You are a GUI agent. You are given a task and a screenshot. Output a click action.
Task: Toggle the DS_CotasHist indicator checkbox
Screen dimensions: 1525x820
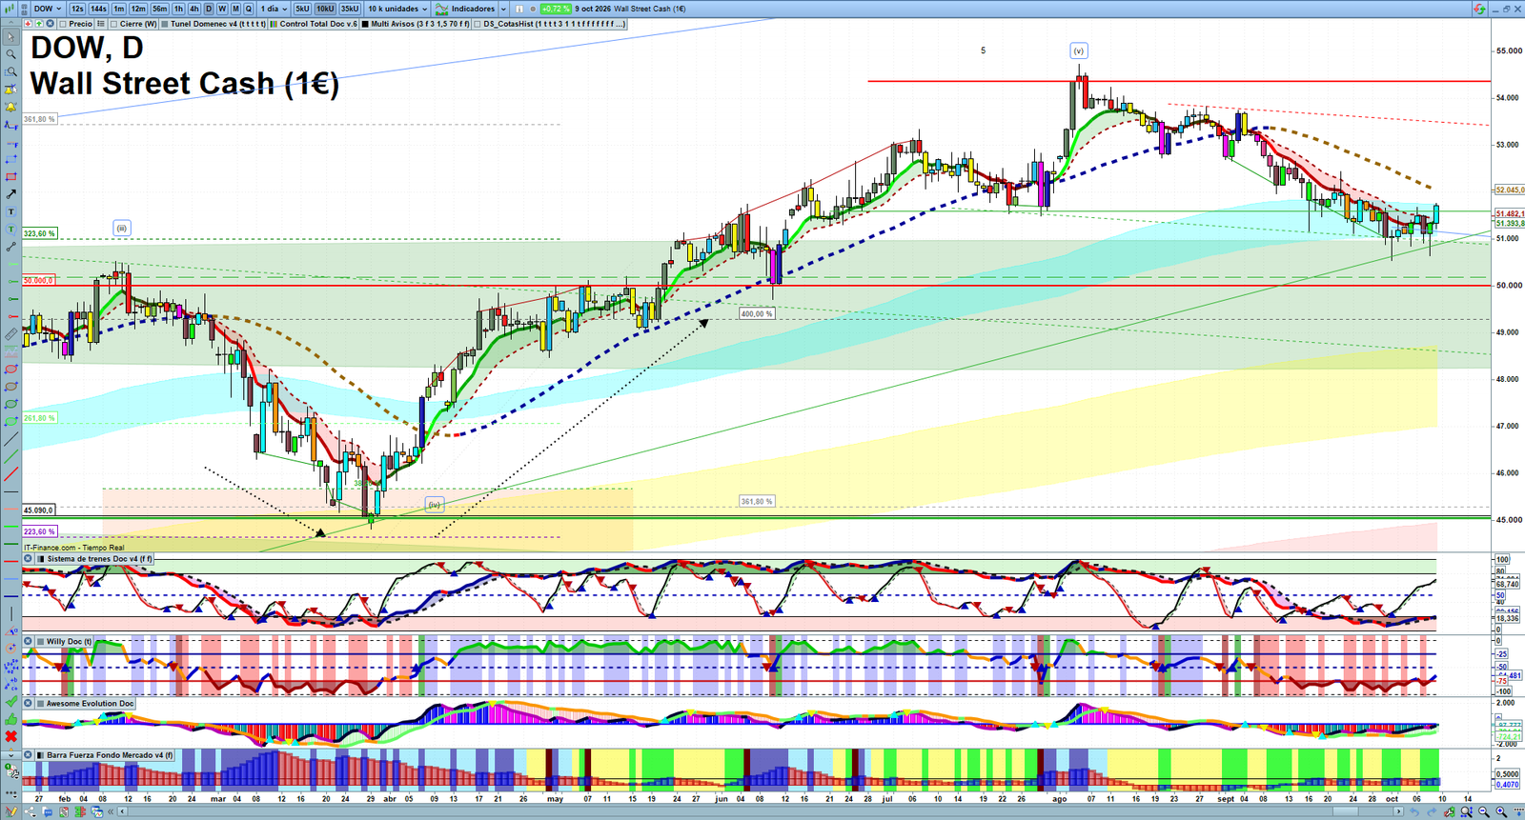478,24
